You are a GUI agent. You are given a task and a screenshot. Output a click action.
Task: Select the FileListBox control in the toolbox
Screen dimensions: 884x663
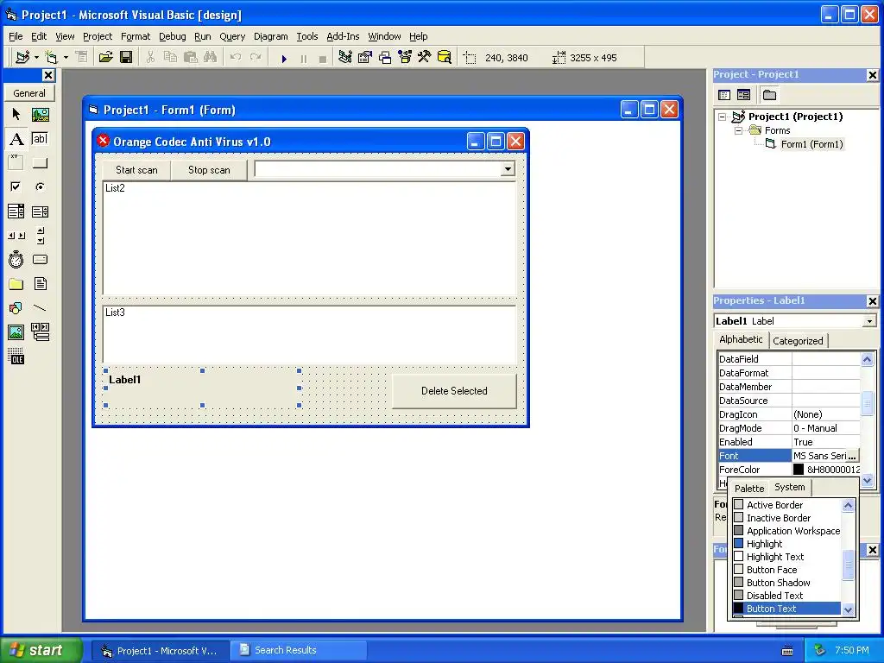coord(40,283)
